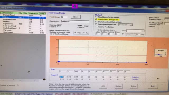Image resolution: width=169 pixels, height=95 pixels.
Task: Click T=TREATMENT in status bar
Action: (x=98, y=94)
